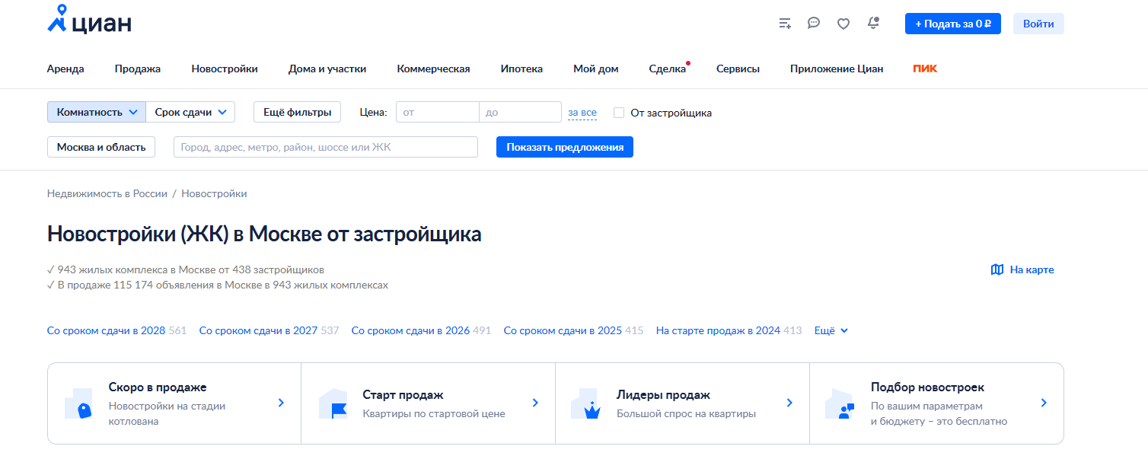Open notifications bell icon
The height and width of the screenshot is (459, 1148).
click(x=873, y=23)
